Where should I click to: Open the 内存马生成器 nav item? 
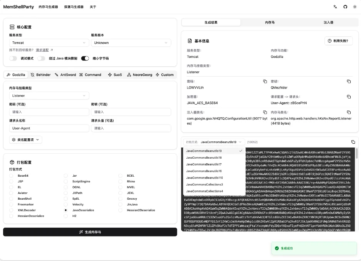coord(48,7)
